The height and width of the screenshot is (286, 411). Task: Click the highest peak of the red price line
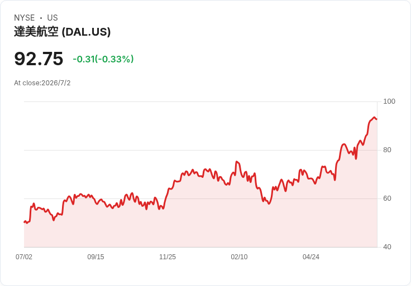coord(374,118)
